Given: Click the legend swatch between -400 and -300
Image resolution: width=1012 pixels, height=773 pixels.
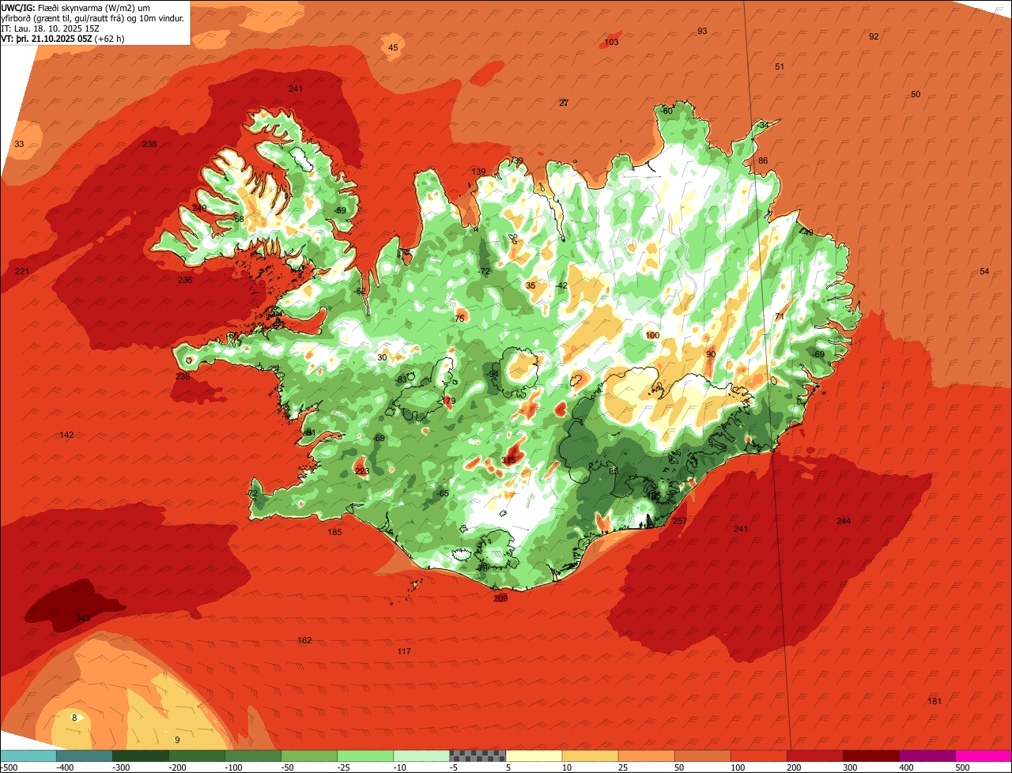Looking at the screenshot, I should (85, 756).
